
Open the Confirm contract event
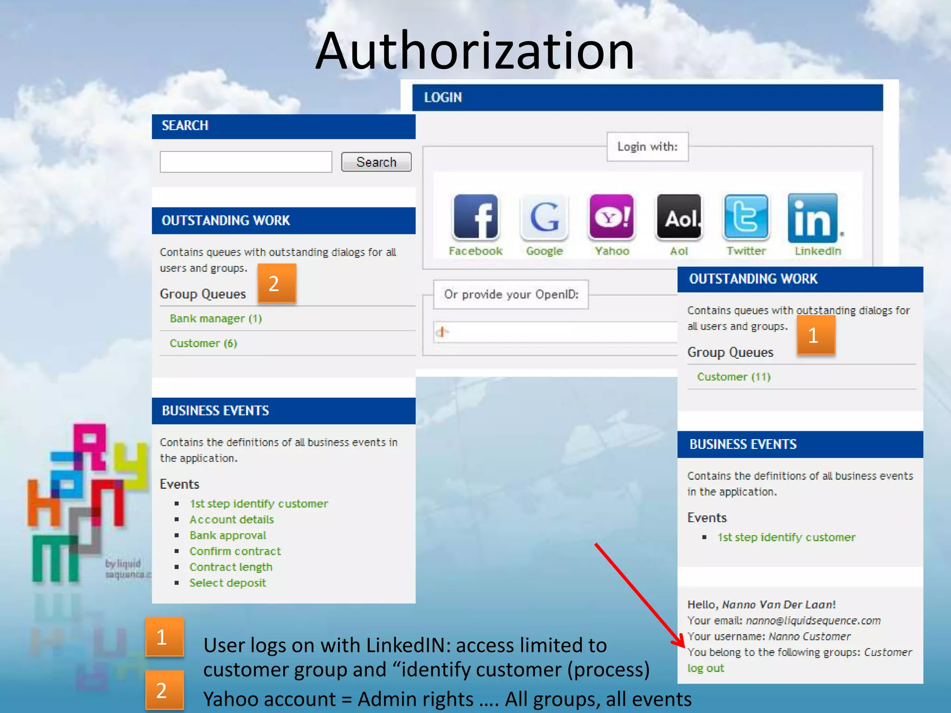pyautogui.click(x=235, y=551)
